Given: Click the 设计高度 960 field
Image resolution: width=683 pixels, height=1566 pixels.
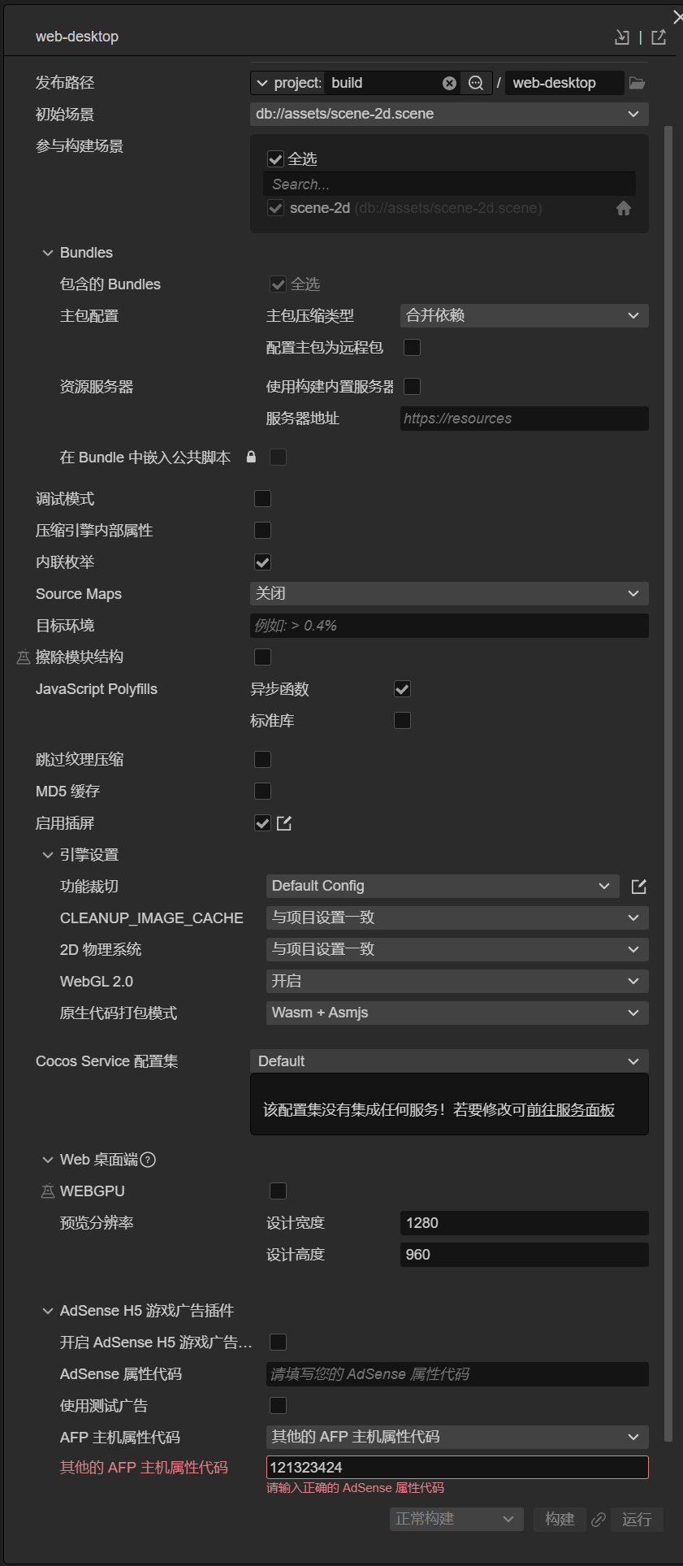Looking at the screenshot, I should (x=524, y=1255).
